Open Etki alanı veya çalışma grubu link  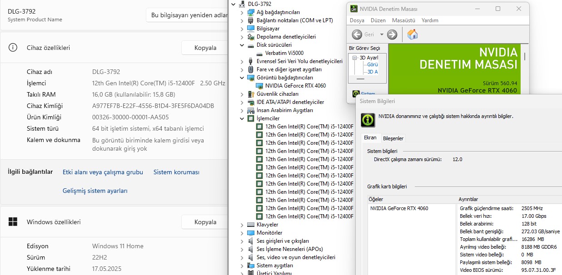(103, 172)
